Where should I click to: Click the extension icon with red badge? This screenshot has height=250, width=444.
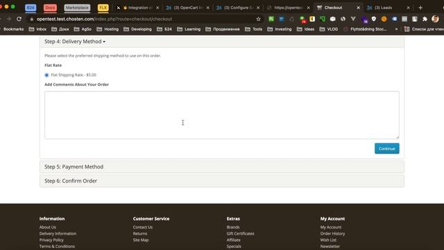pyautogui.click(x=302, y=19)
